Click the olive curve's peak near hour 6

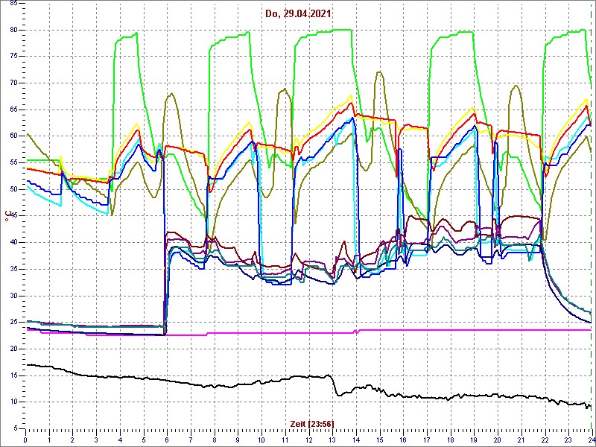tap(171, 94)
